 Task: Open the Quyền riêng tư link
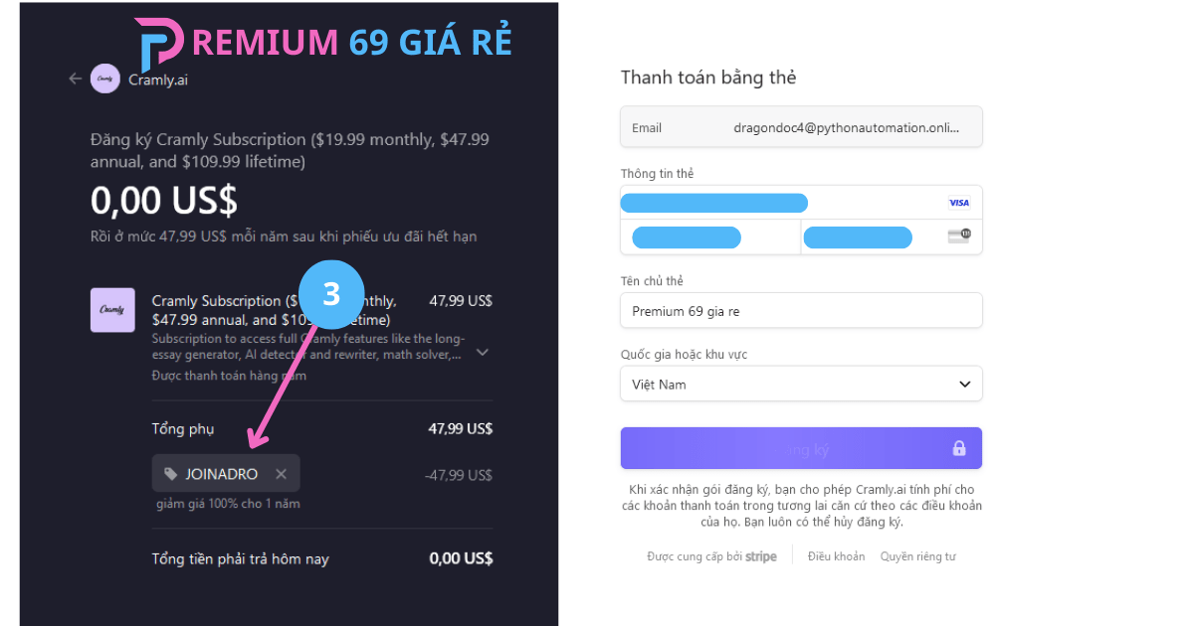[917, 556]
